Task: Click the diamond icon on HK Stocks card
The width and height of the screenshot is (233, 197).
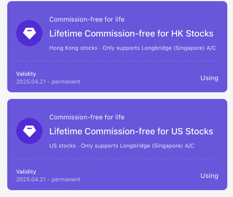Action: 29,33
